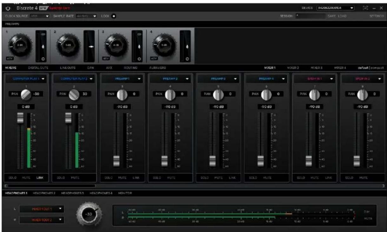Click the left arrow of the mixer scrollbar

pos(5,186)
